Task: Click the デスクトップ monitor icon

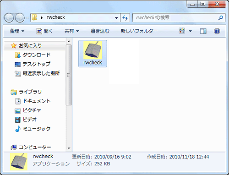Action: [17, 64]
